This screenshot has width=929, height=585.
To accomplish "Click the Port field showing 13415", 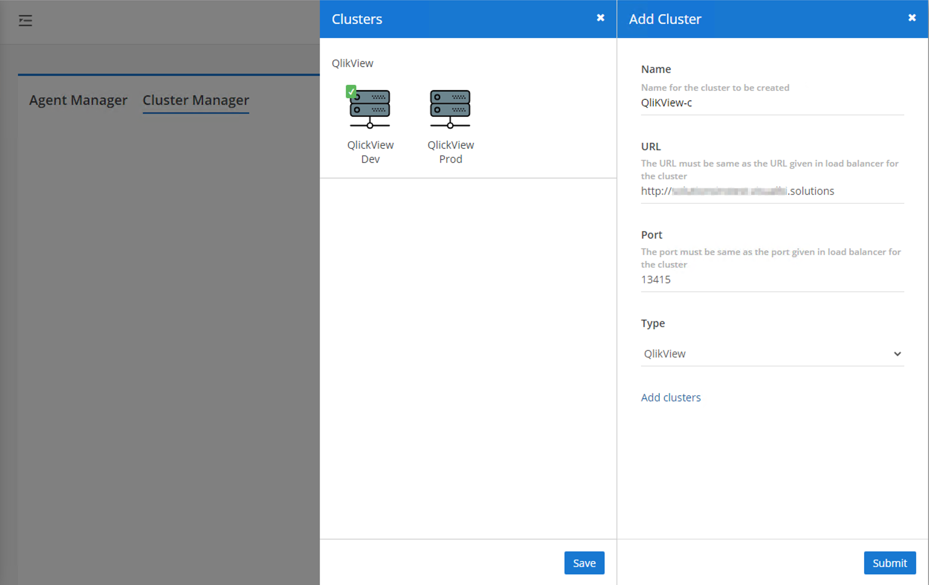I will pos(772,279).
